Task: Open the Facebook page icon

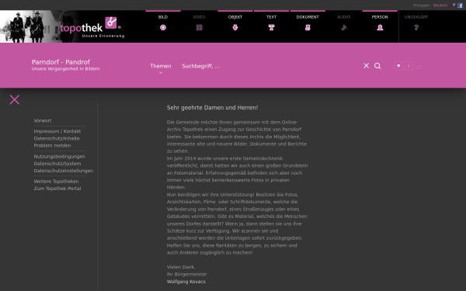Action: pos(460,5)
